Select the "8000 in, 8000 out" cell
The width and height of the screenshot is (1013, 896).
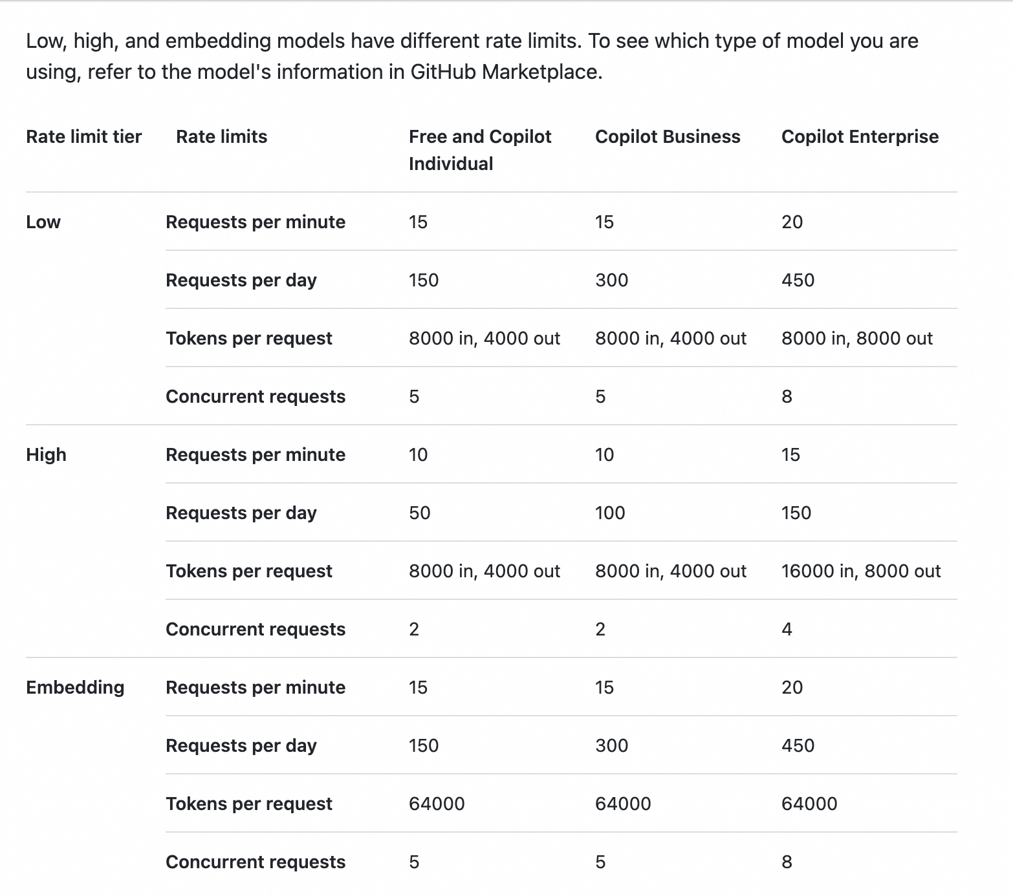tap(857, 338)
